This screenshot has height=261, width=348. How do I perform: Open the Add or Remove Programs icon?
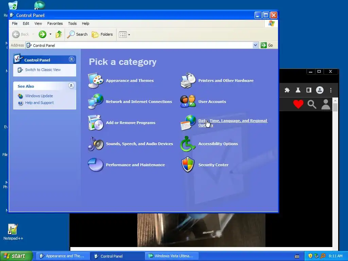tap(95, 122)
